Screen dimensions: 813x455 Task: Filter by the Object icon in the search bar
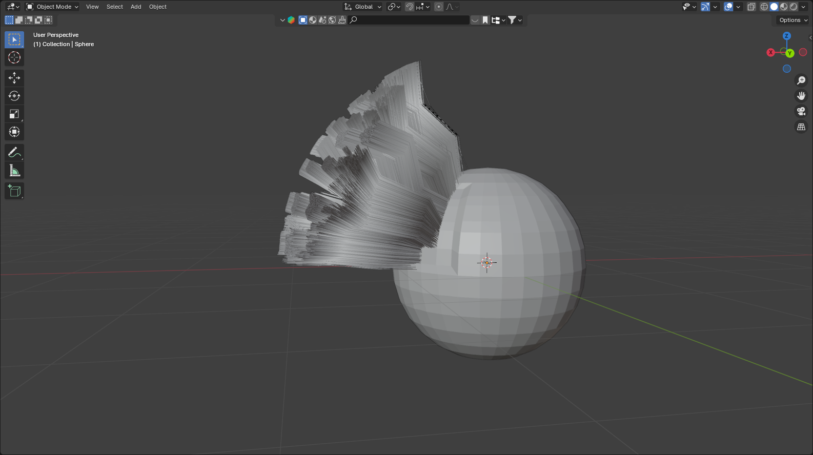tap(303, 20)
